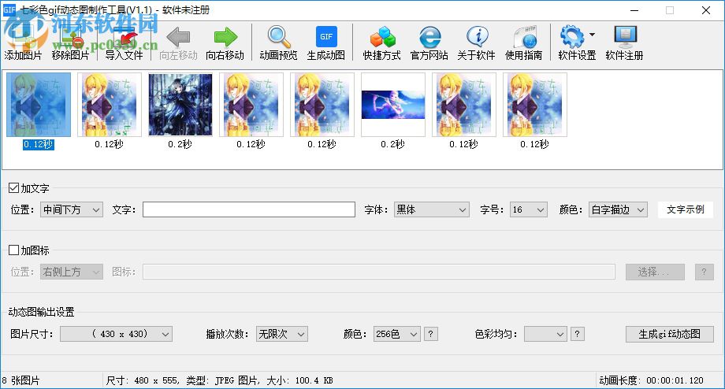This screenshot has height=389, width=725.
Task: Select the first highlighted frame thumbnail
Action: (x=39, y=105)
